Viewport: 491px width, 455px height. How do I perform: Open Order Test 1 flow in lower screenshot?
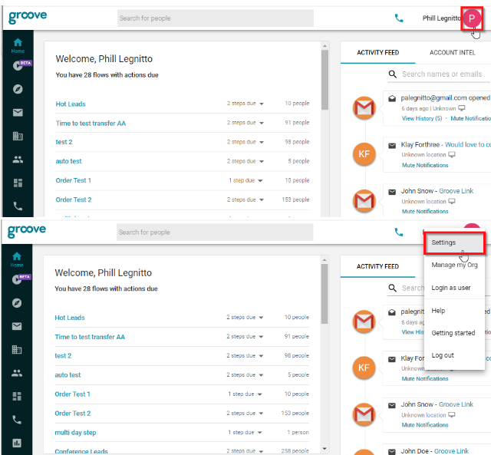point(72,394)
